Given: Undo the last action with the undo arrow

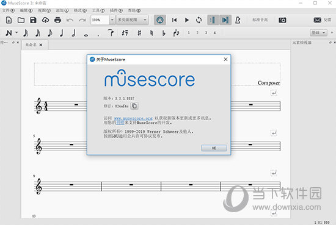Looking at the screenshot, I should [70, 20].
